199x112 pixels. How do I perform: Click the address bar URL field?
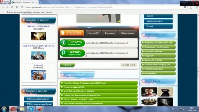click(x=102, y=7)
